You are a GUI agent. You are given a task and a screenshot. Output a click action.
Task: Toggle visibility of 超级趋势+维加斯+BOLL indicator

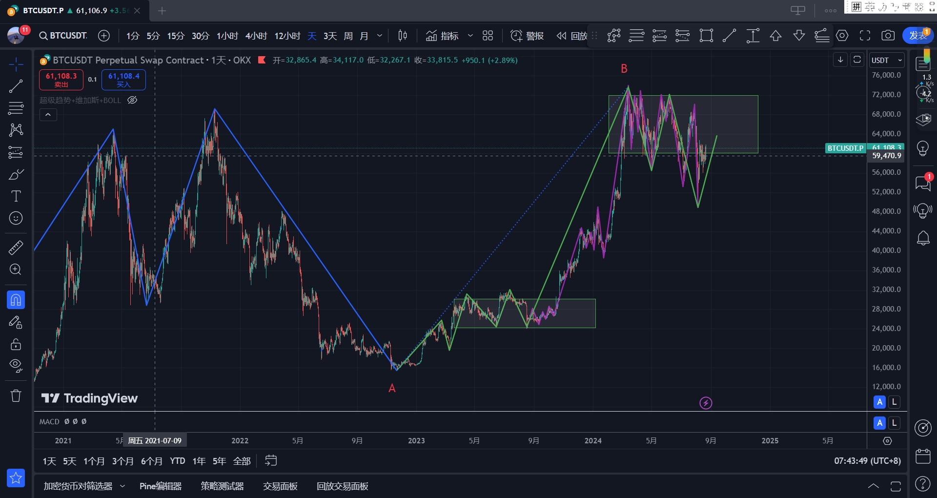click(132, 100)
